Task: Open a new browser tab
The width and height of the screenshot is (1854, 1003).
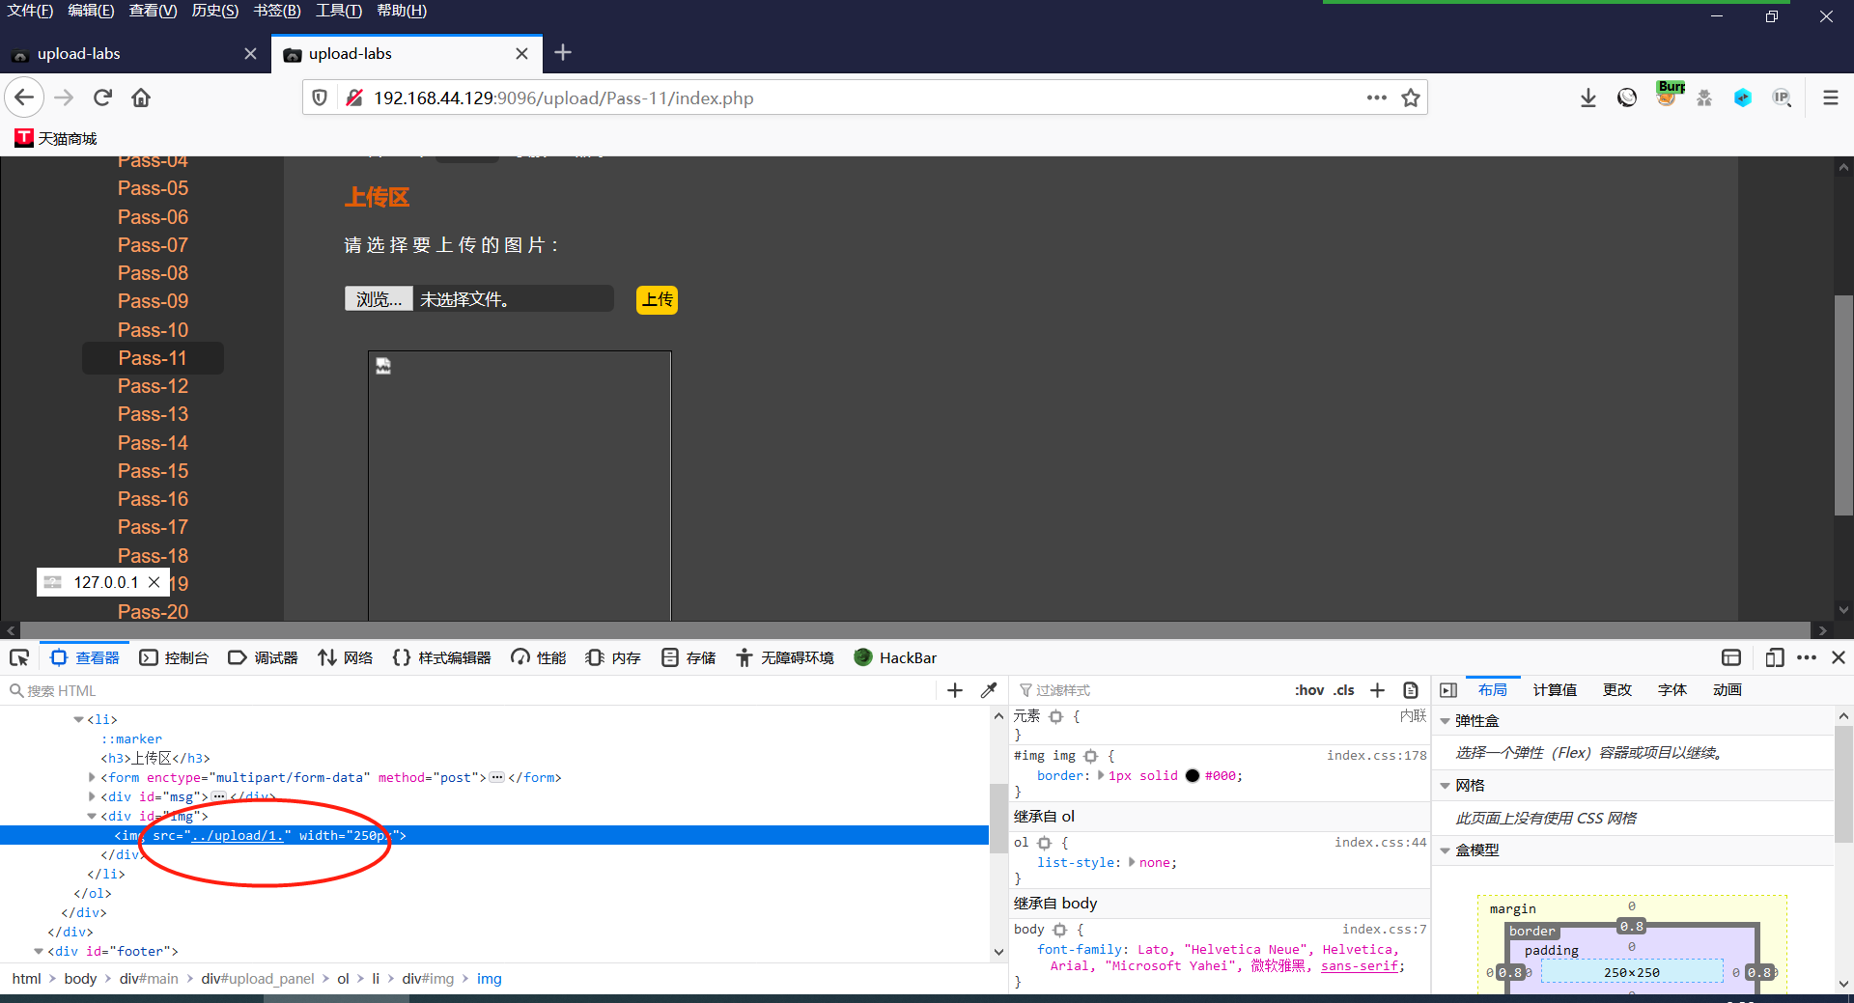Action: pyautogui.click(x=563, y=53)
